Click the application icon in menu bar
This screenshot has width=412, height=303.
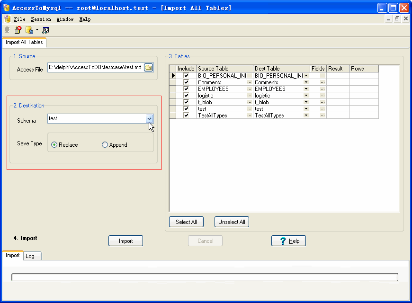(8, 19)
